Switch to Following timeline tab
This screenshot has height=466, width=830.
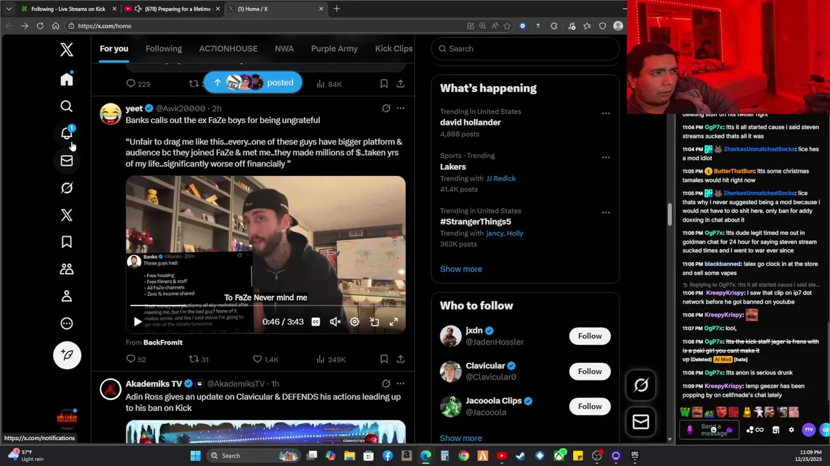click(163, 49)
